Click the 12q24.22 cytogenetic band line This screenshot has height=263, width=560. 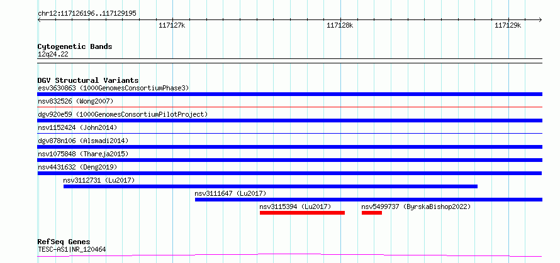tap(289, 61)
